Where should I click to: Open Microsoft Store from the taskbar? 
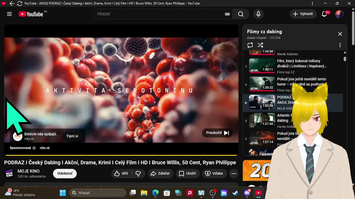coord(167,193)
